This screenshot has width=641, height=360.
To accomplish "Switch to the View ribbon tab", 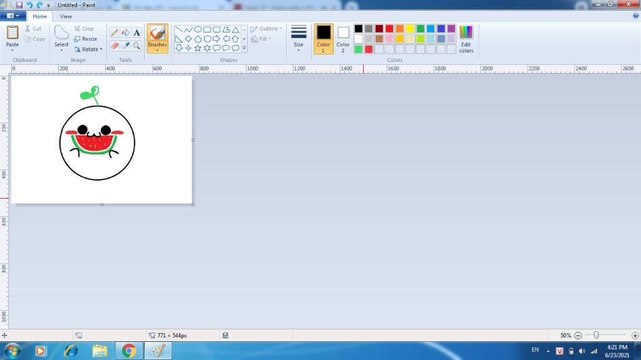I will tap(66, 16).
